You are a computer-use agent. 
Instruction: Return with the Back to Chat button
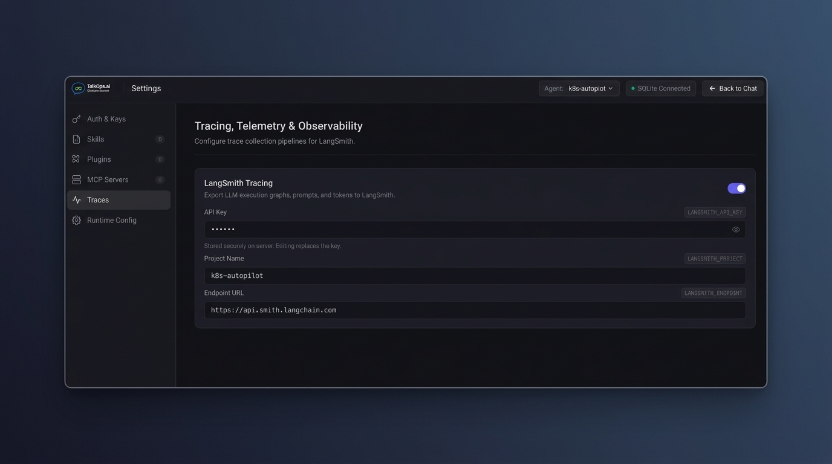click(x=733, y=88)
